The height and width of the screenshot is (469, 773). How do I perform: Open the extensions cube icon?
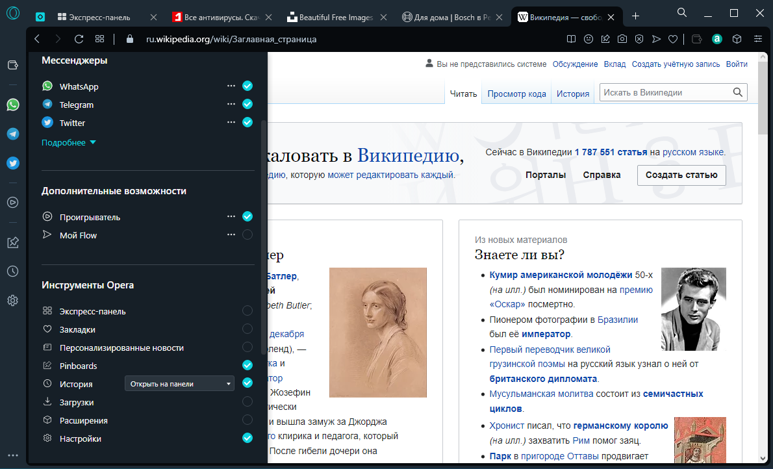coord(737,39)
